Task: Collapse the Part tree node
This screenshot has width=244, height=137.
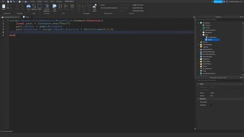Action: coord(201,35)
